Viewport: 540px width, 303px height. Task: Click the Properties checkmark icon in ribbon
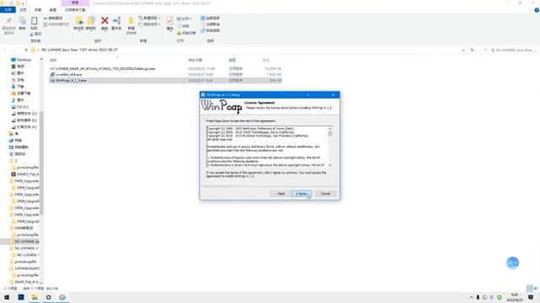click(170, 20)
